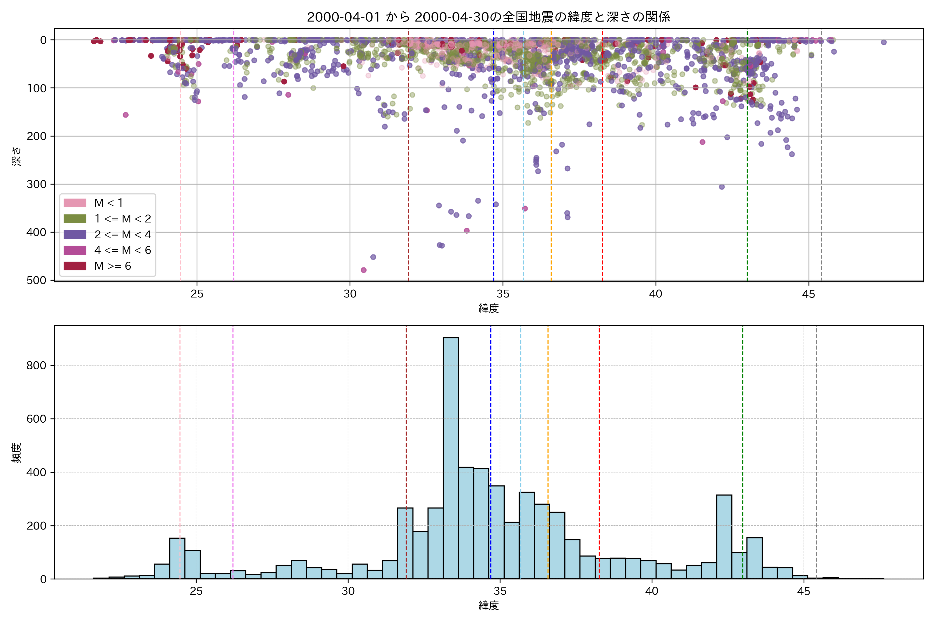Click the '頻度' y-axis label of the histogram
This screenshot has height=623, width=935.
point(17,452)
